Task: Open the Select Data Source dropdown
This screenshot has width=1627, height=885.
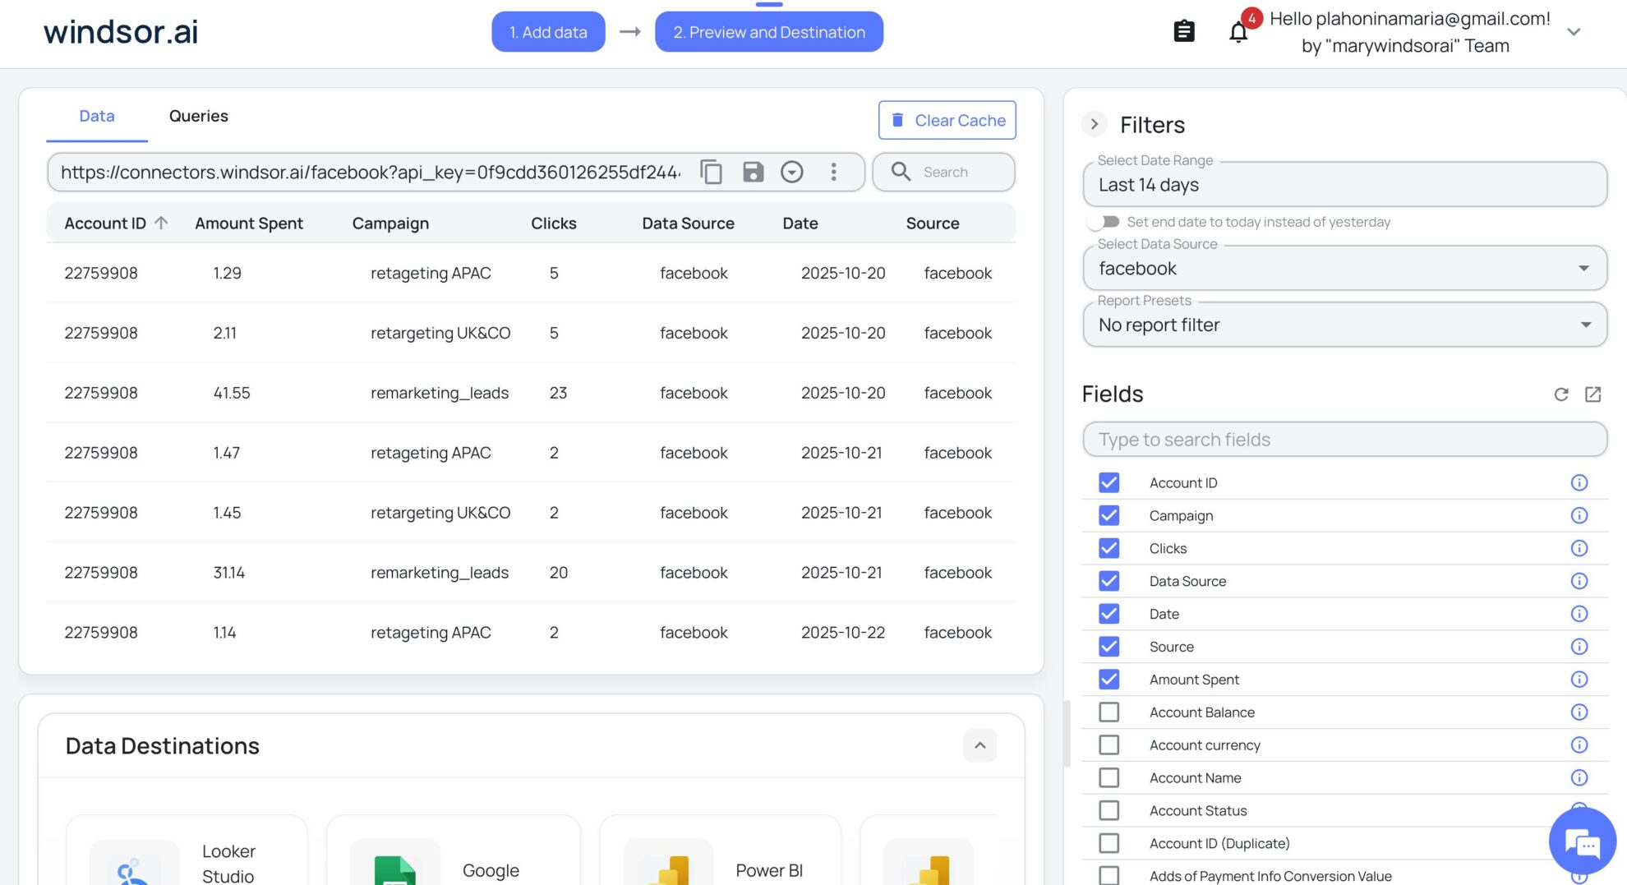Action: pyautogui.click(x=1344, y=269)
